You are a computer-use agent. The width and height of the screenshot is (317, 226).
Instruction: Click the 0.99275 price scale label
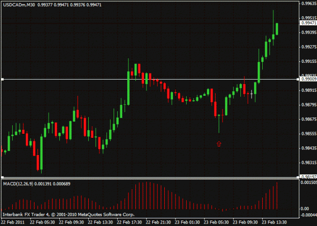coord(309,47)
